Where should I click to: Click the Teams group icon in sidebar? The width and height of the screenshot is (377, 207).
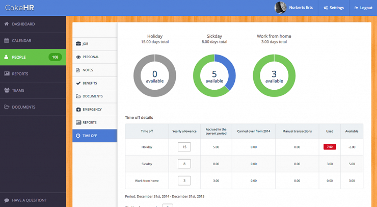click(x=7, y=90)
